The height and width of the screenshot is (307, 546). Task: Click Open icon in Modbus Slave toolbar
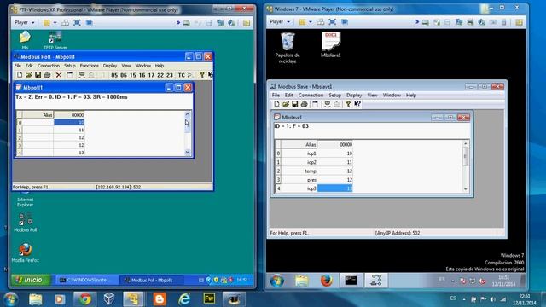tap(286, 104)
